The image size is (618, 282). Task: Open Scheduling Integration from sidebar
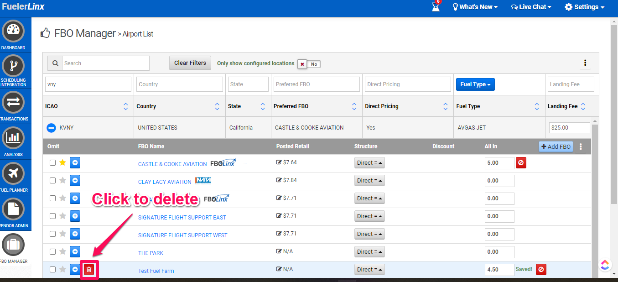point(13,66)
